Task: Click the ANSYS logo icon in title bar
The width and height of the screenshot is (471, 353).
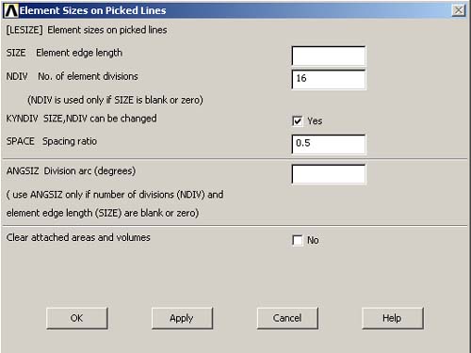Action: pyautogui.click(x=11, y=10)
